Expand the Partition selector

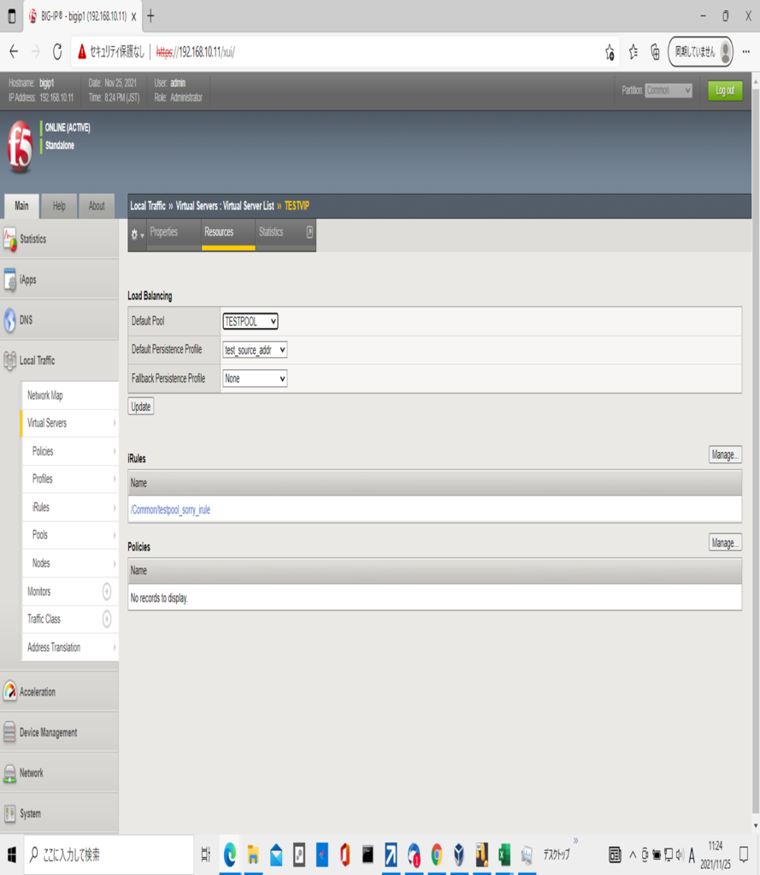coord(669,91)
